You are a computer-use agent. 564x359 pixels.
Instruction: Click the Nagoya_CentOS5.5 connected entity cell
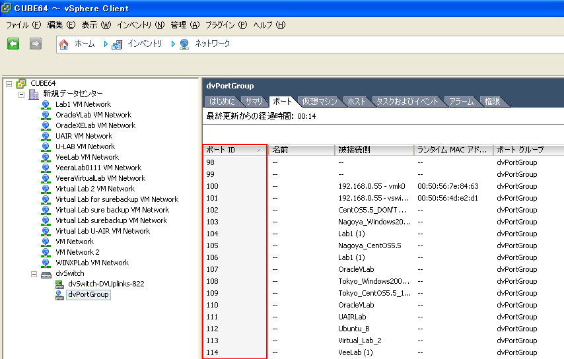click(x=370, y=245)
